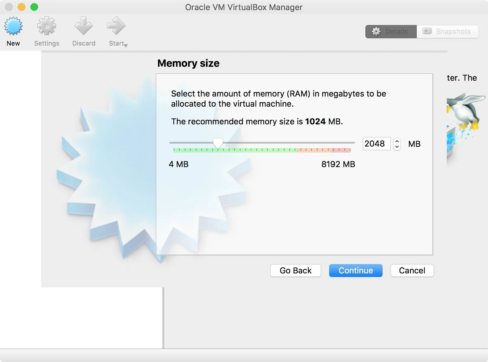Viewport: 488px width, 362px height.
Task: Click the green zoom window button
Action: click(34, 7)
